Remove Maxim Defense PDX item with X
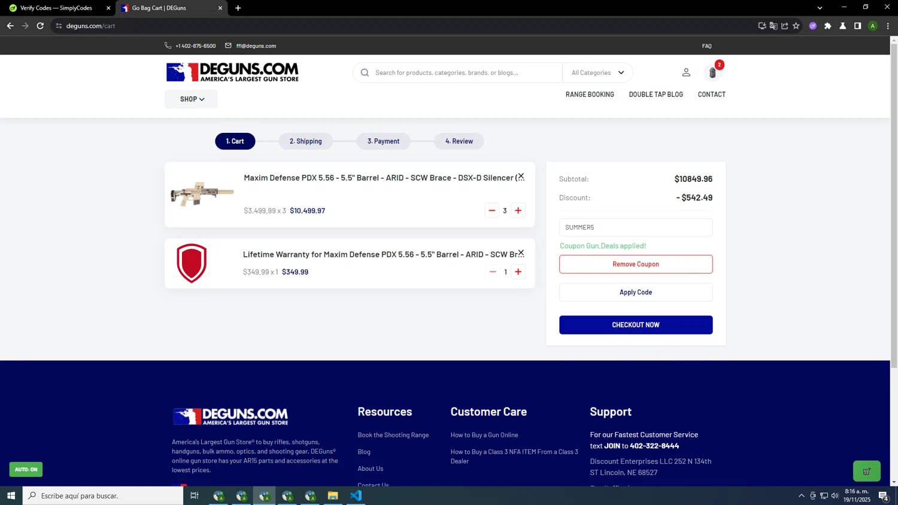This screenshot has width=898, height=505. coord(521,177)
